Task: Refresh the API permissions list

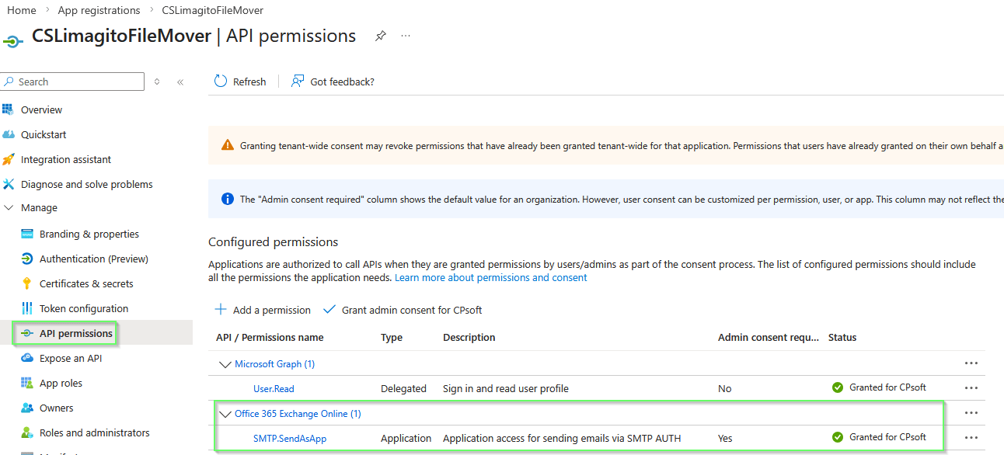Action: (x=240, y=81)
